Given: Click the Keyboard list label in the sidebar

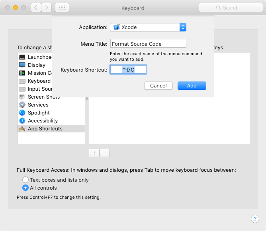Looking at the screenshot, I should click(x=39, y=81).
